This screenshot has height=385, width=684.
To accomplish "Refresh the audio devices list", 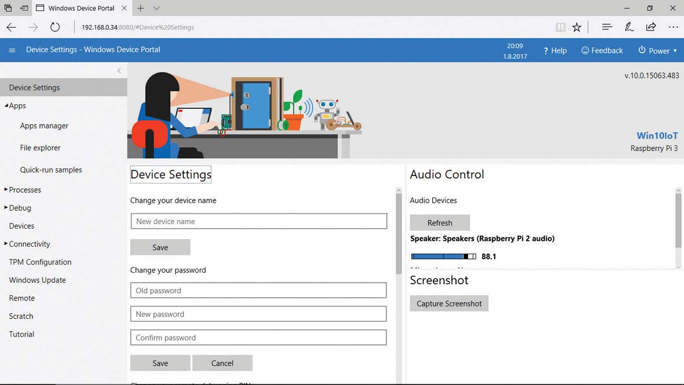I will click(440, 223).
